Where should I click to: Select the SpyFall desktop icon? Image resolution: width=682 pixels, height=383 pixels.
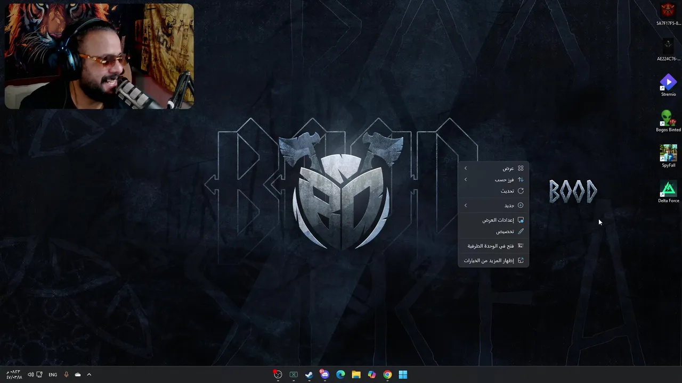click(668, 156)
